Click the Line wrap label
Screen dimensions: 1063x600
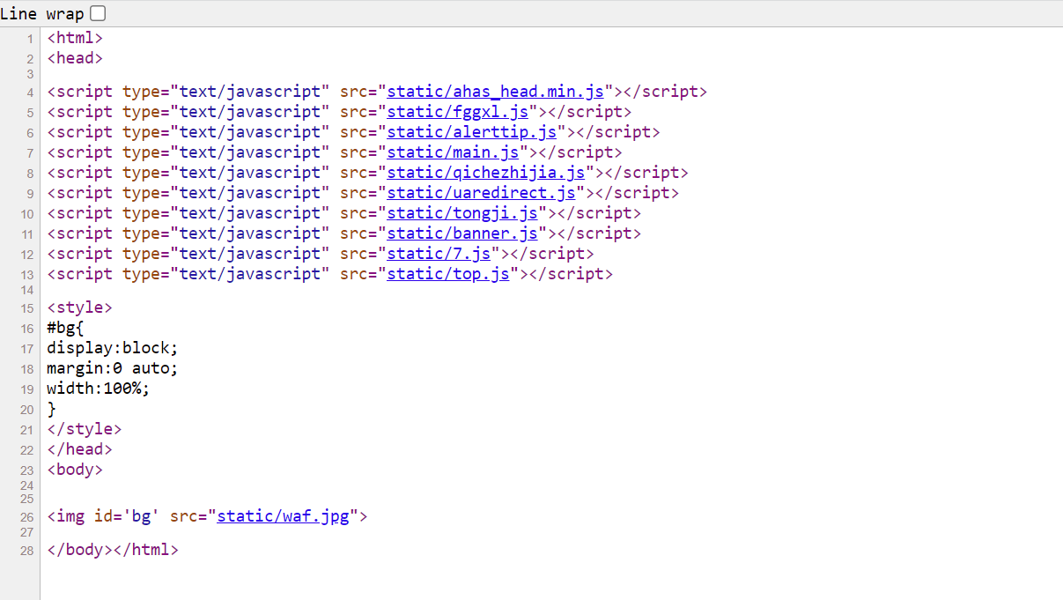(42, 14)
